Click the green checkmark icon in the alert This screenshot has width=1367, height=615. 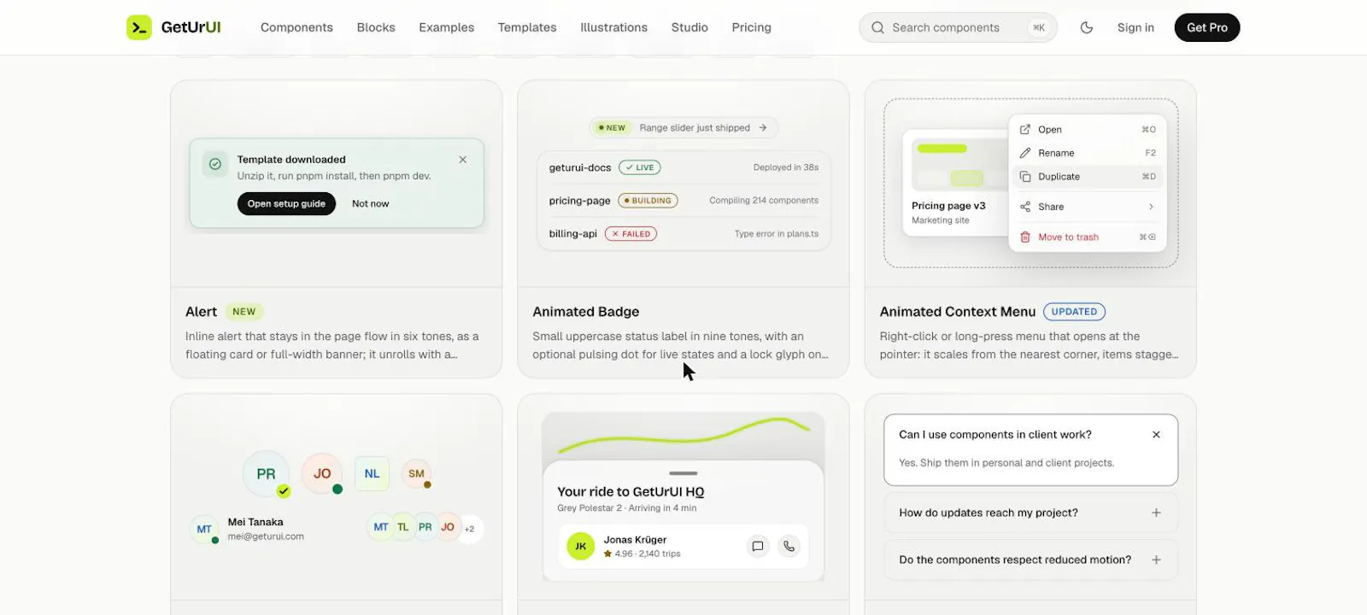click(x=215, y=164)
